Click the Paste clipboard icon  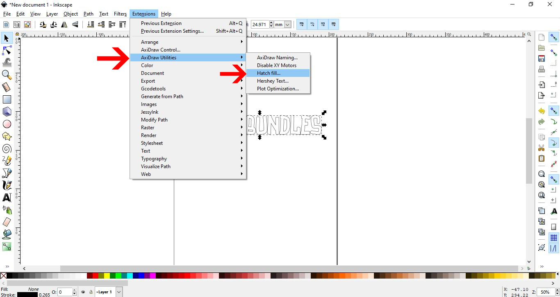click(x=542, y=158)
